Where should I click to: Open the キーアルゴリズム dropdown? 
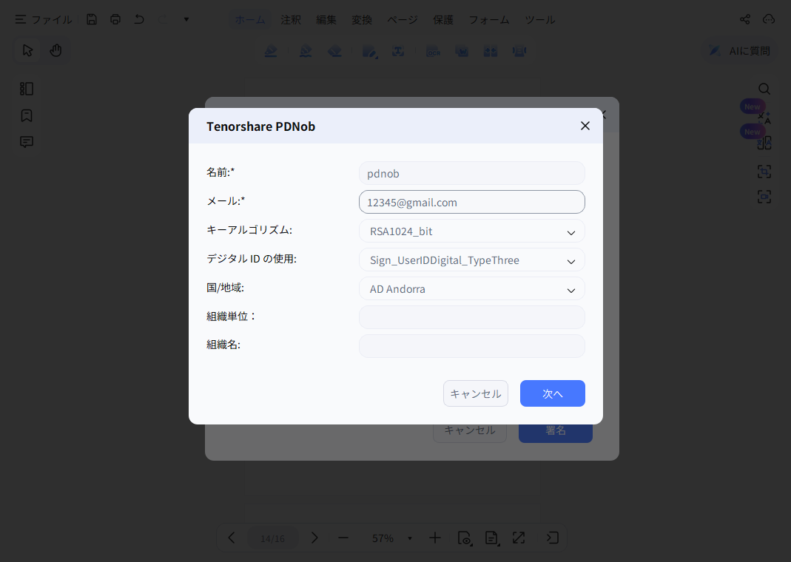(x=471, y=231)
